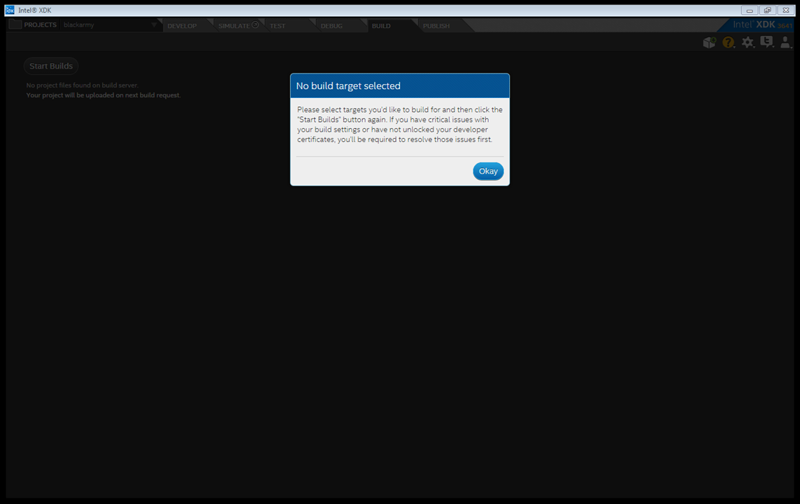Open the Twitter speech bubble icon
Viewport: 800px width, 504px height.
coord(766,43)
